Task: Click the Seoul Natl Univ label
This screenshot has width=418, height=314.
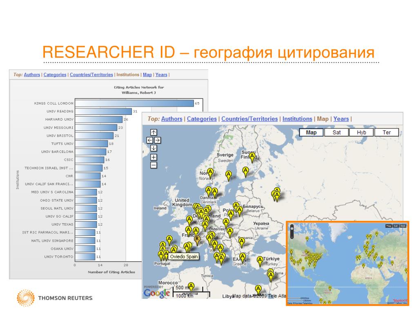Action: pyautogui.click(x=57, y=208)
